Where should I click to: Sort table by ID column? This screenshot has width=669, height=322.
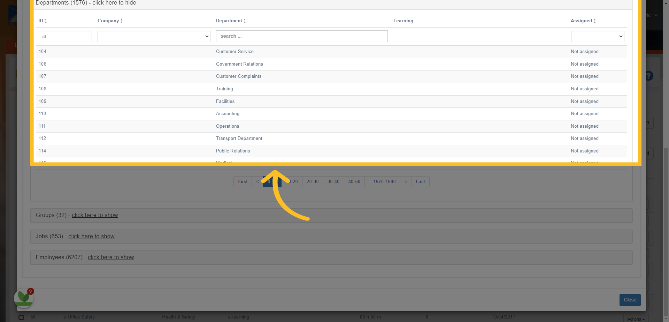tap(43, 21)
